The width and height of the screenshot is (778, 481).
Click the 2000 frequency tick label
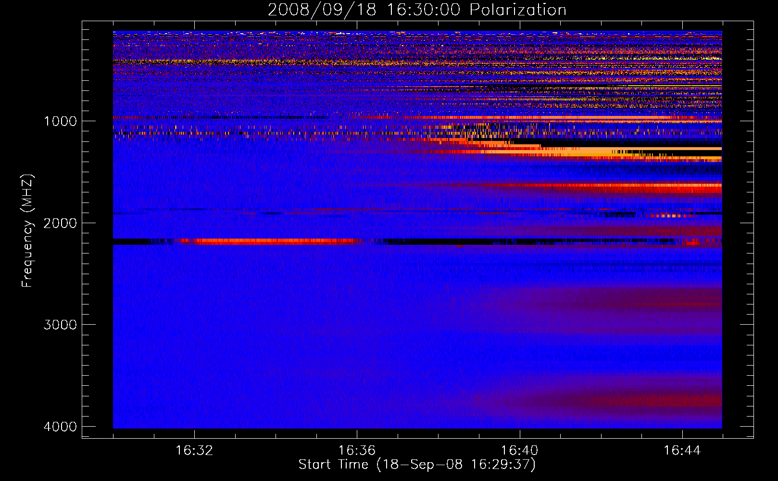coord(60,223)
